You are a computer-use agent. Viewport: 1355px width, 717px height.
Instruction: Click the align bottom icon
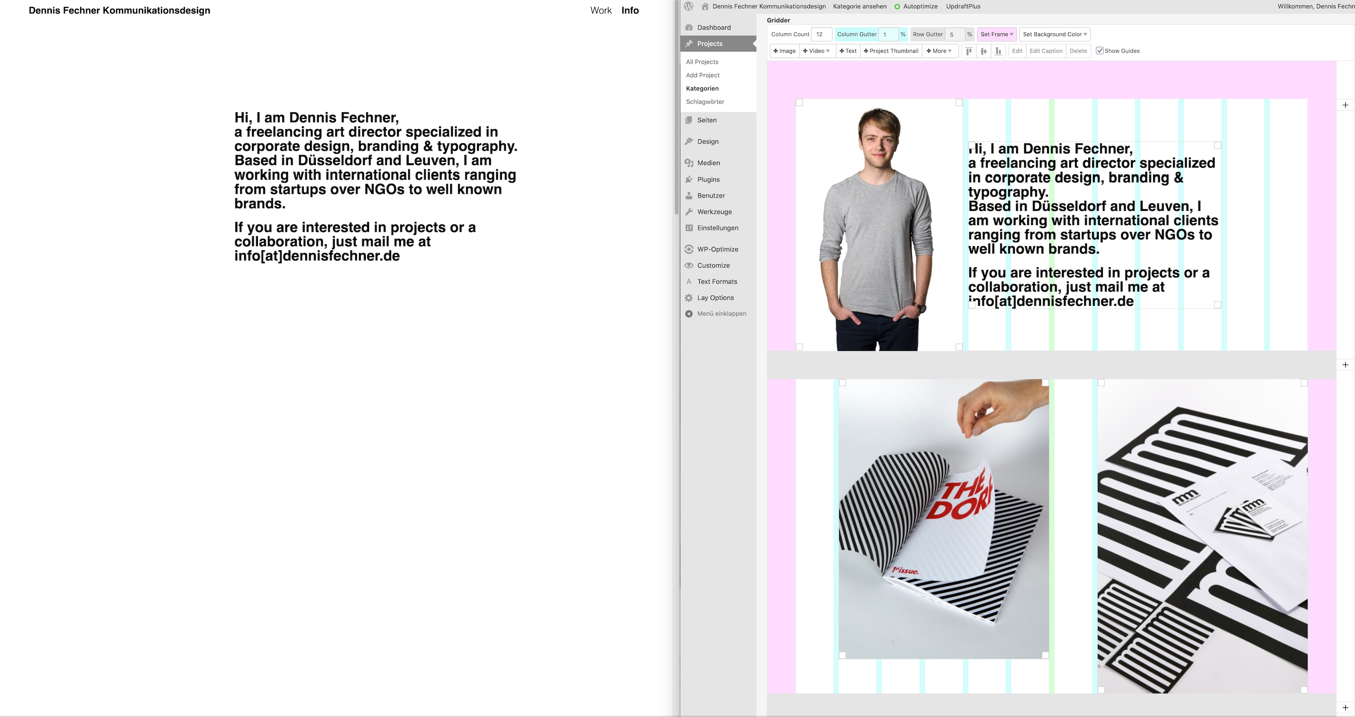(998, 51)
